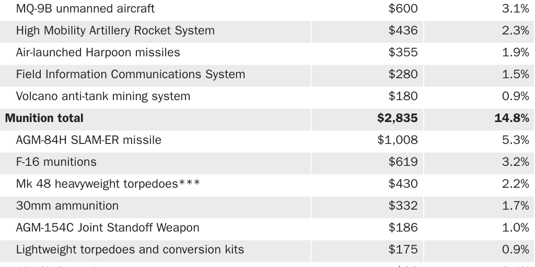535x267 pixels.
Task: Select the 2.2% torpedoes percentage cell
Action: (x=515, y=184)
